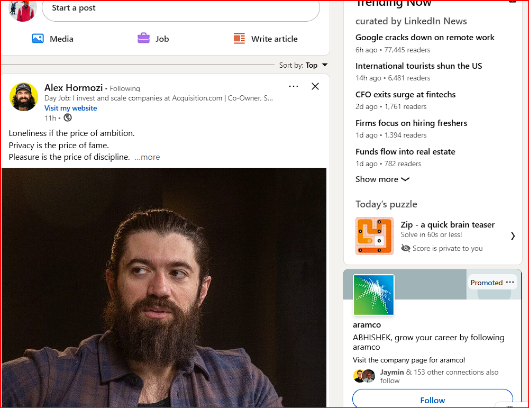Open International tourists shun the US story
529x408 pixels.
point(418,66)
